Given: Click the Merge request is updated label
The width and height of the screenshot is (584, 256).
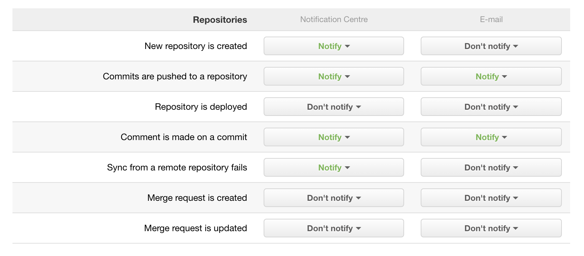Looking at the screenshot, I should point(195,228).
